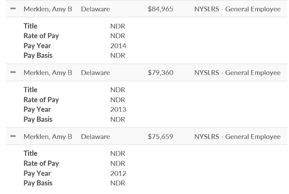The height and width of the screenshot is (194, 289).
Task: Click the Pay Year value 2012
Action: pos(118,174)
